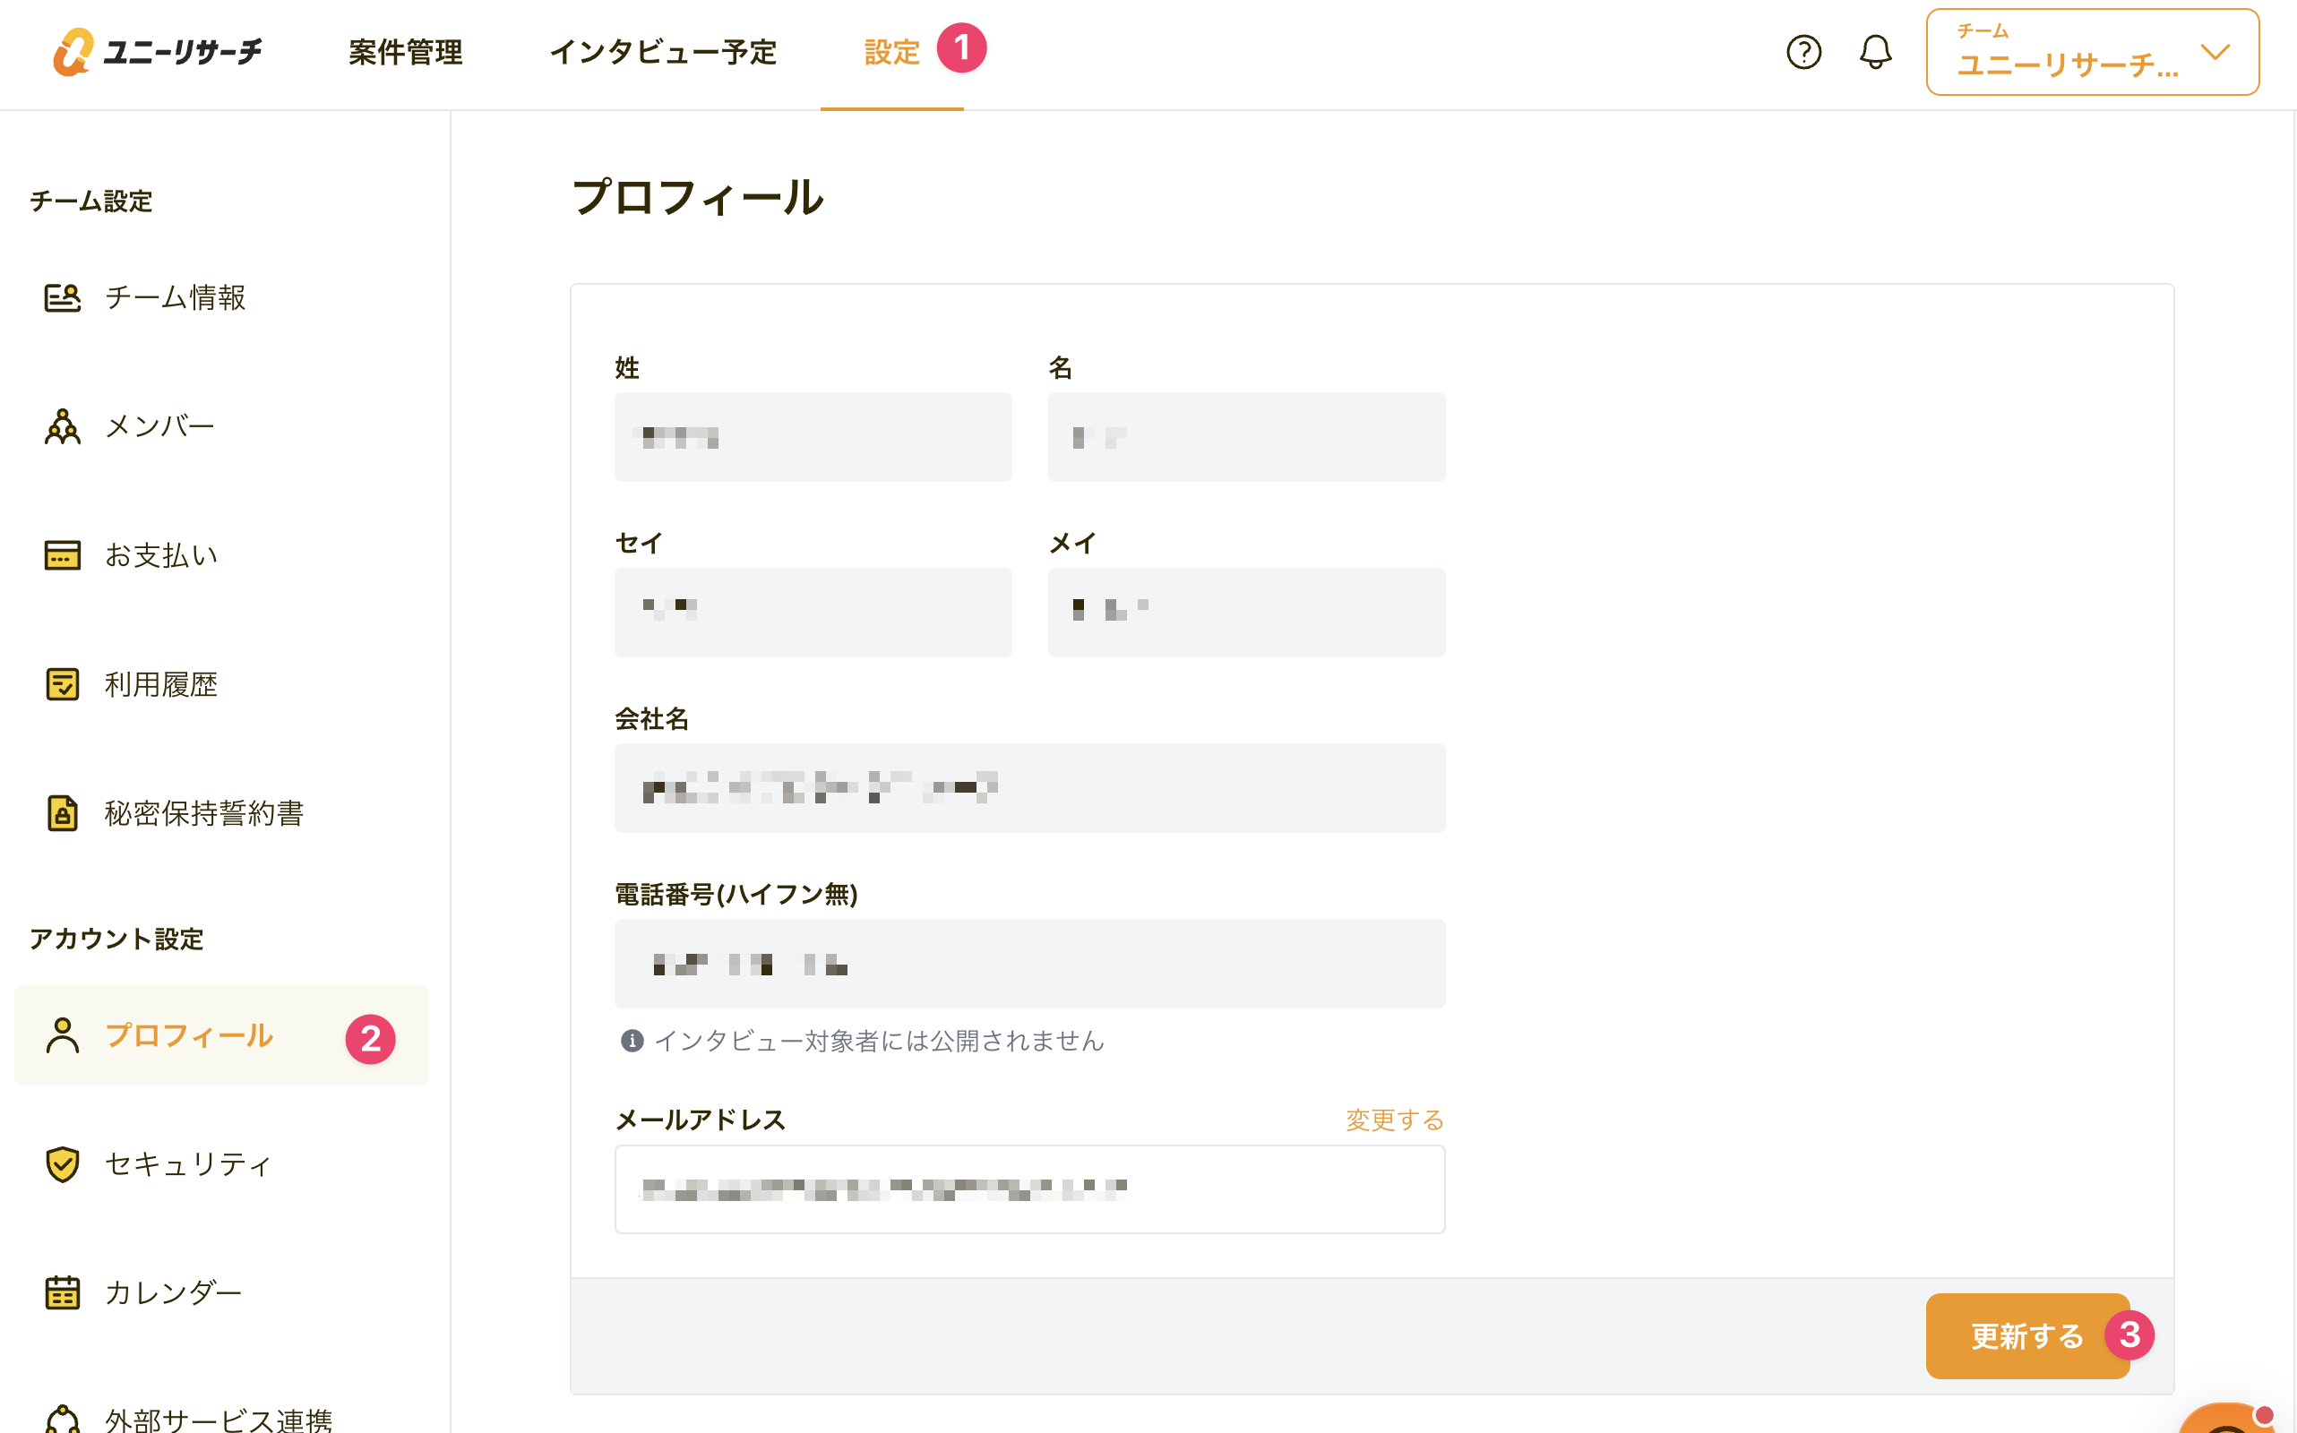Click the セキュリティ shield icon

[x=63, y=1163]
